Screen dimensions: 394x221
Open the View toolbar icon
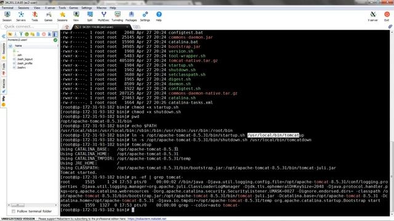pos(76,17)
